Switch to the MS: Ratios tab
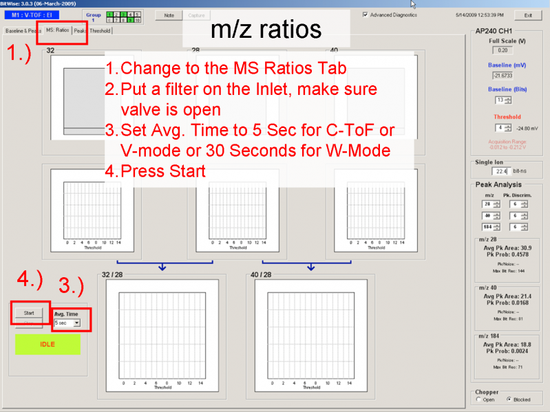 (57, 30)
